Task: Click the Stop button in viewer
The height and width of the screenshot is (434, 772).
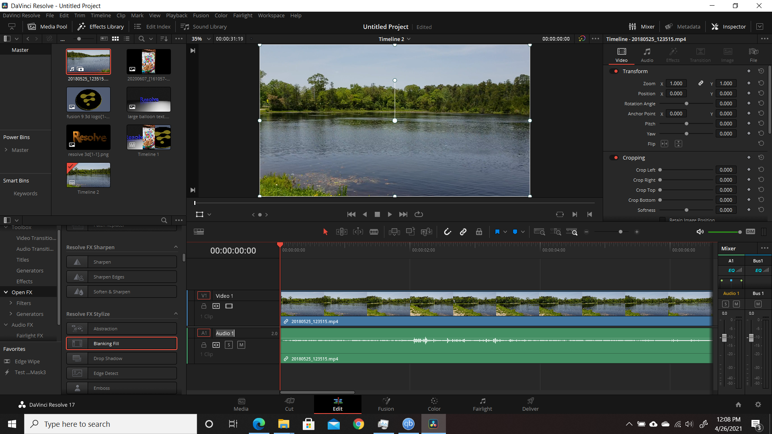Action: 377,215
